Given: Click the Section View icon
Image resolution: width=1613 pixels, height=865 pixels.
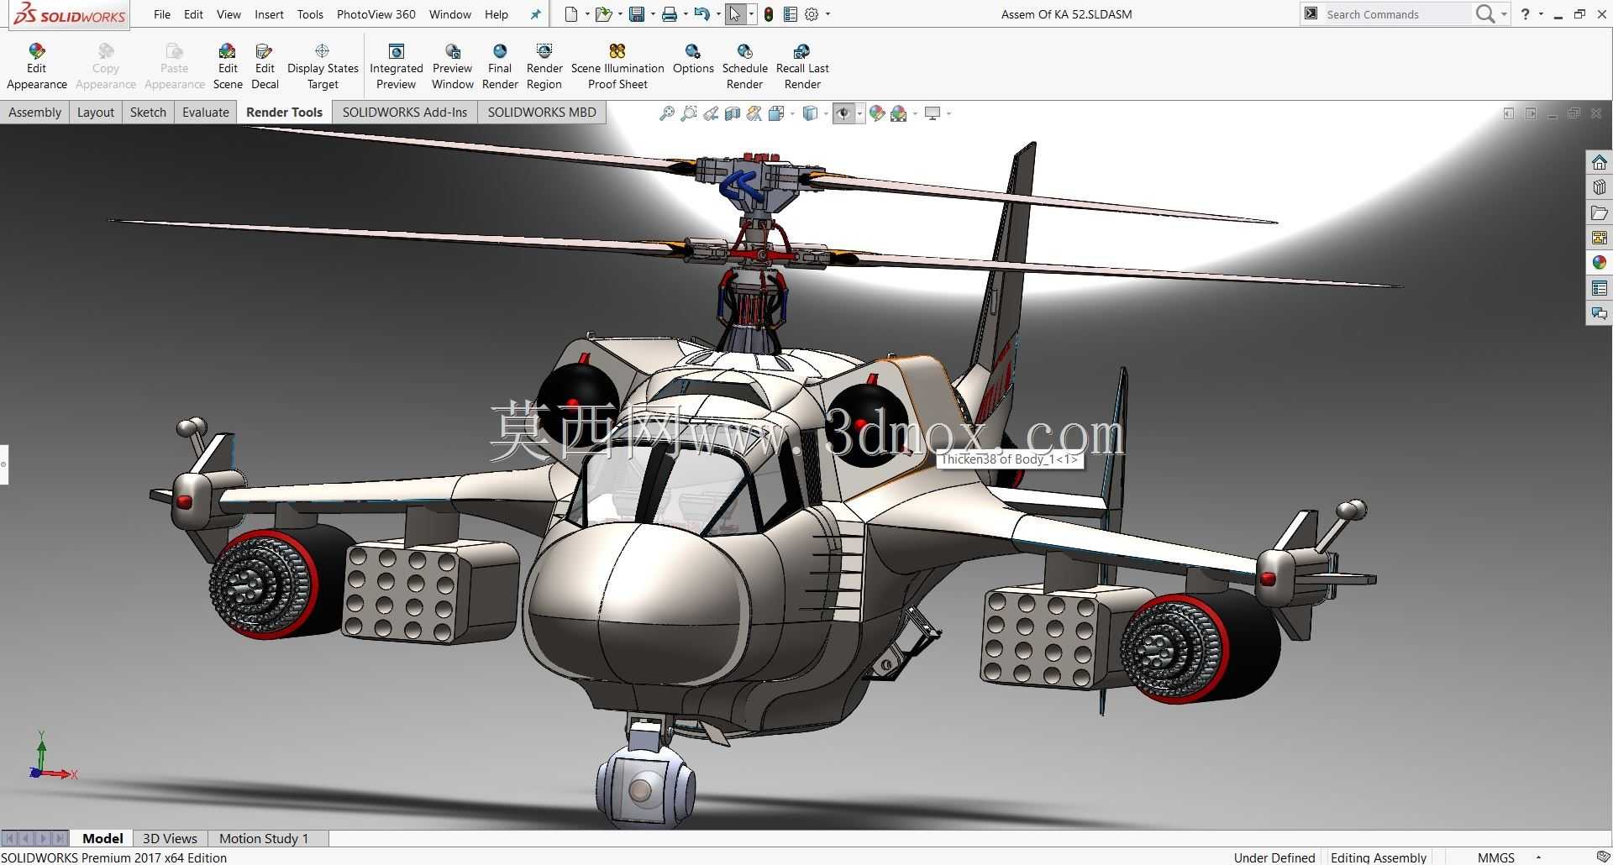Looking at the screenshot, I should point(733,113).
